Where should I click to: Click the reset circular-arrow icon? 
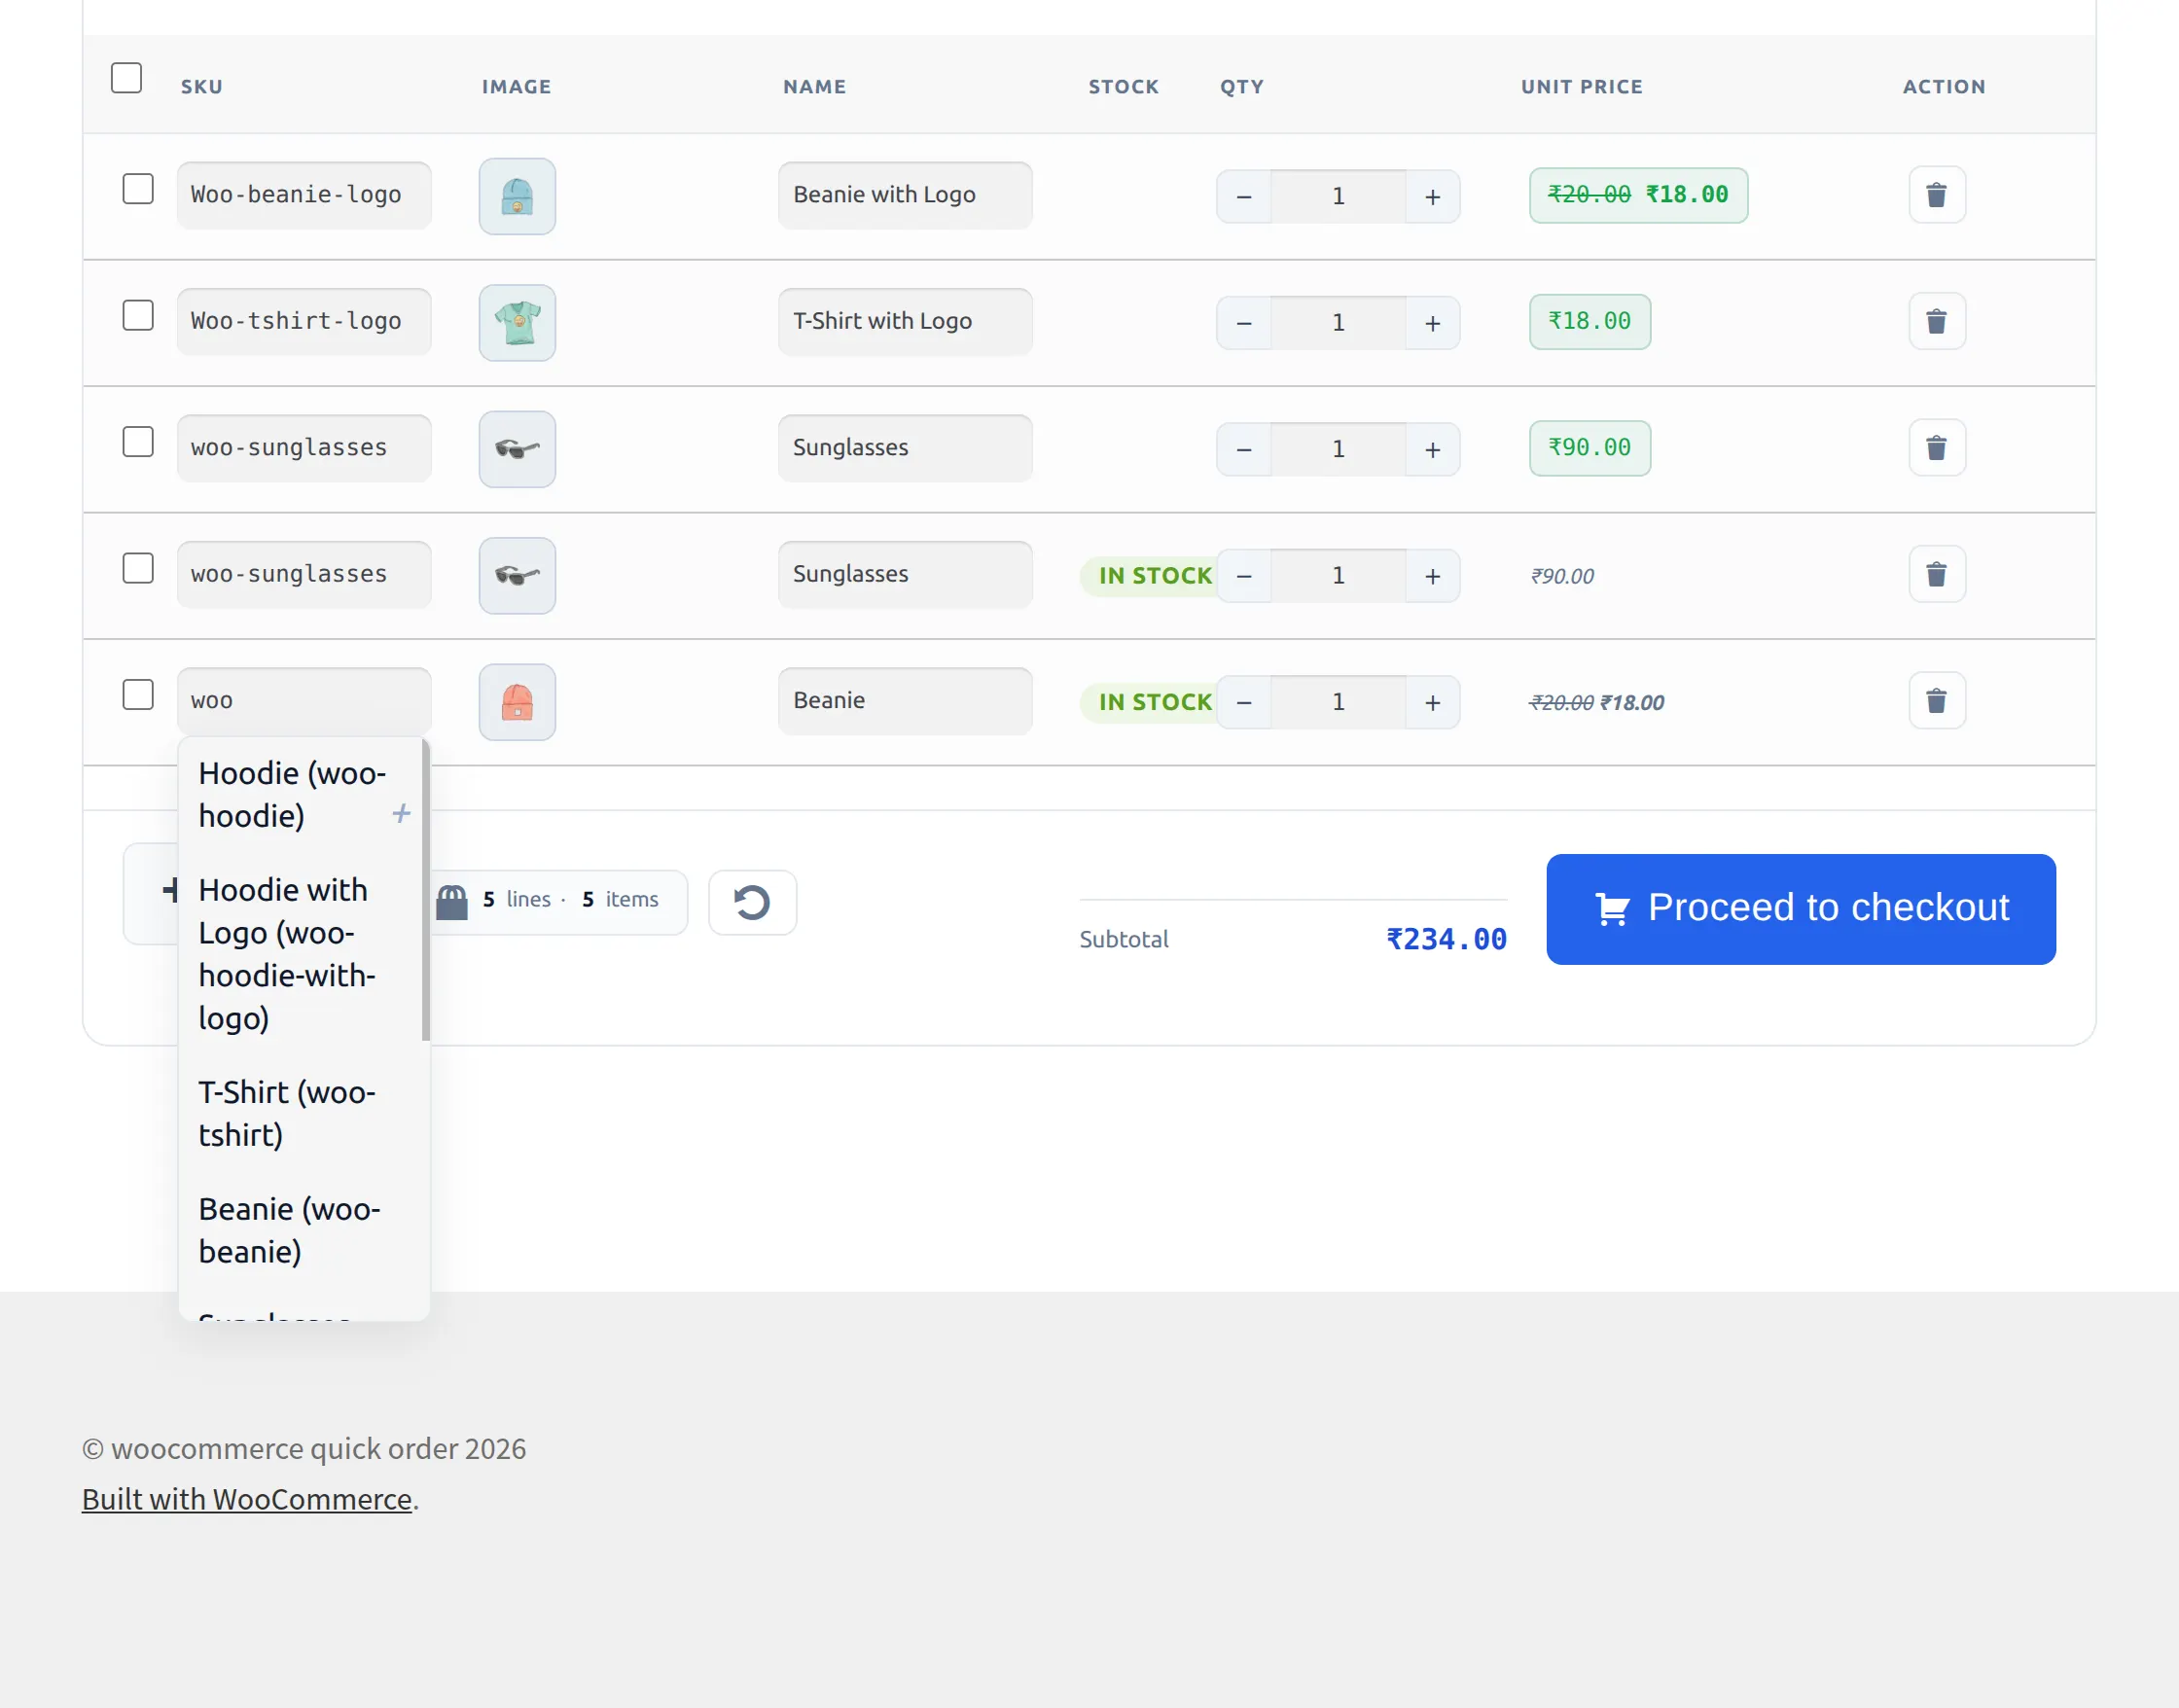point(752,902)
